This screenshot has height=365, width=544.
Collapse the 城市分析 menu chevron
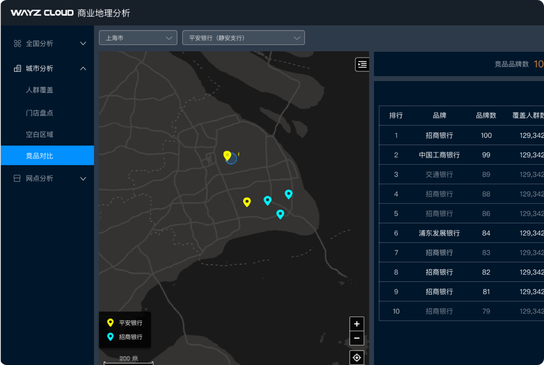pos(83,68)
